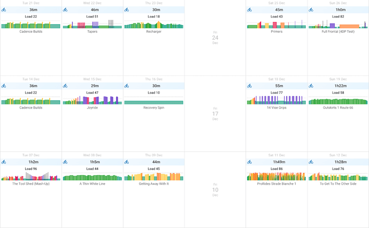Screen dimensions: 369x228
Task: Open the 14 Vise Grips workout chart
Action: [276, 100]
